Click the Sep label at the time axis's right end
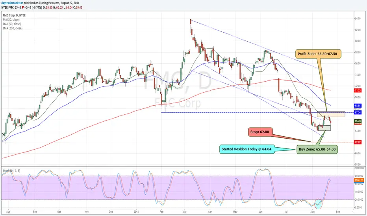367x216 pixels. tap(338, 212)
